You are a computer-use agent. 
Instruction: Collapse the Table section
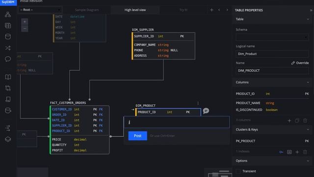(308, 19)
